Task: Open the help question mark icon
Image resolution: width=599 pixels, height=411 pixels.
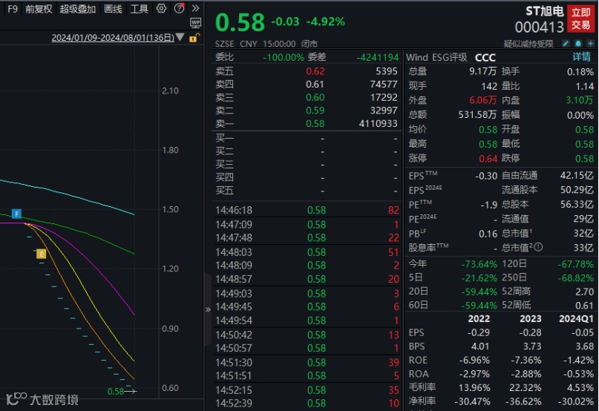Action: click(179, 8)
